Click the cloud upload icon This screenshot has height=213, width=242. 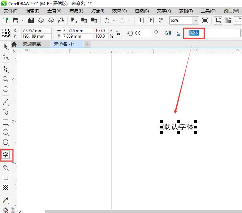coord(51,20)
